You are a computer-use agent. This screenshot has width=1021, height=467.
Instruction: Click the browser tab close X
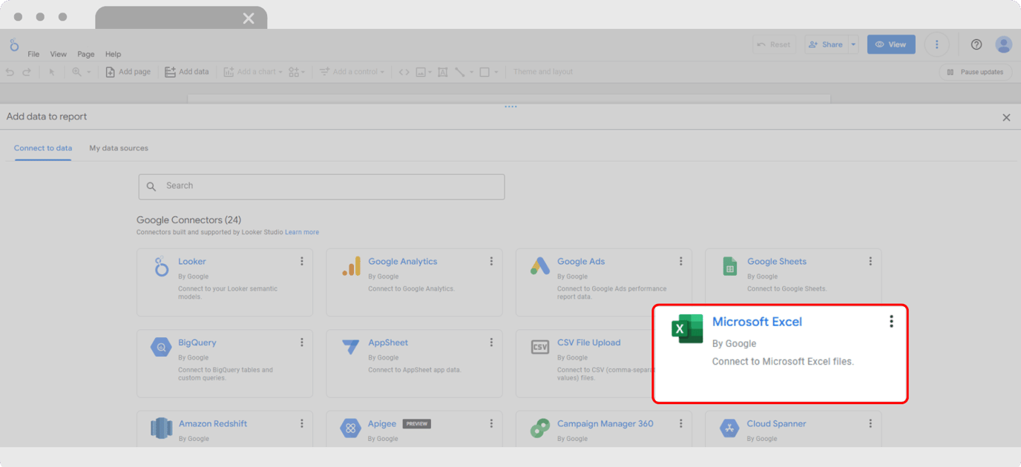(x=249, y=18)
